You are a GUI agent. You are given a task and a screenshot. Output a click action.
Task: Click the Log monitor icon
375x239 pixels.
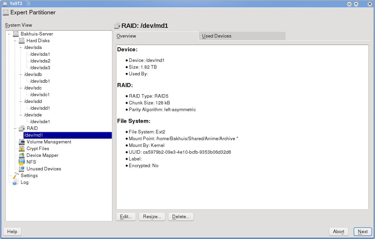click(16, 182)
